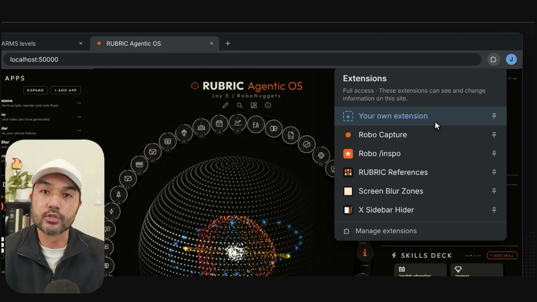This screenshot has width=537, height=302.
Task: Open the browser Extensions puzzle icon
Action: point(493,60)
